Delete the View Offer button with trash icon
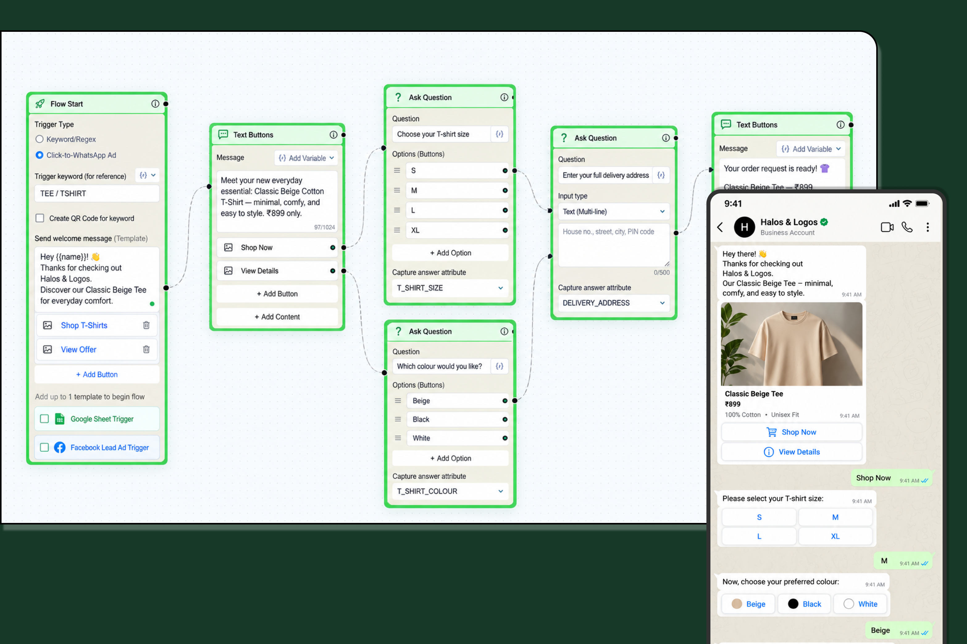 coord(146,350)
